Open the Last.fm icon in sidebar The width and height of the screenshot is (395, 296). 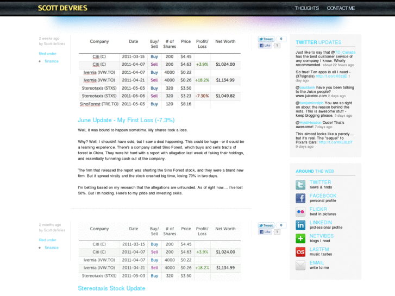point(300,251)
